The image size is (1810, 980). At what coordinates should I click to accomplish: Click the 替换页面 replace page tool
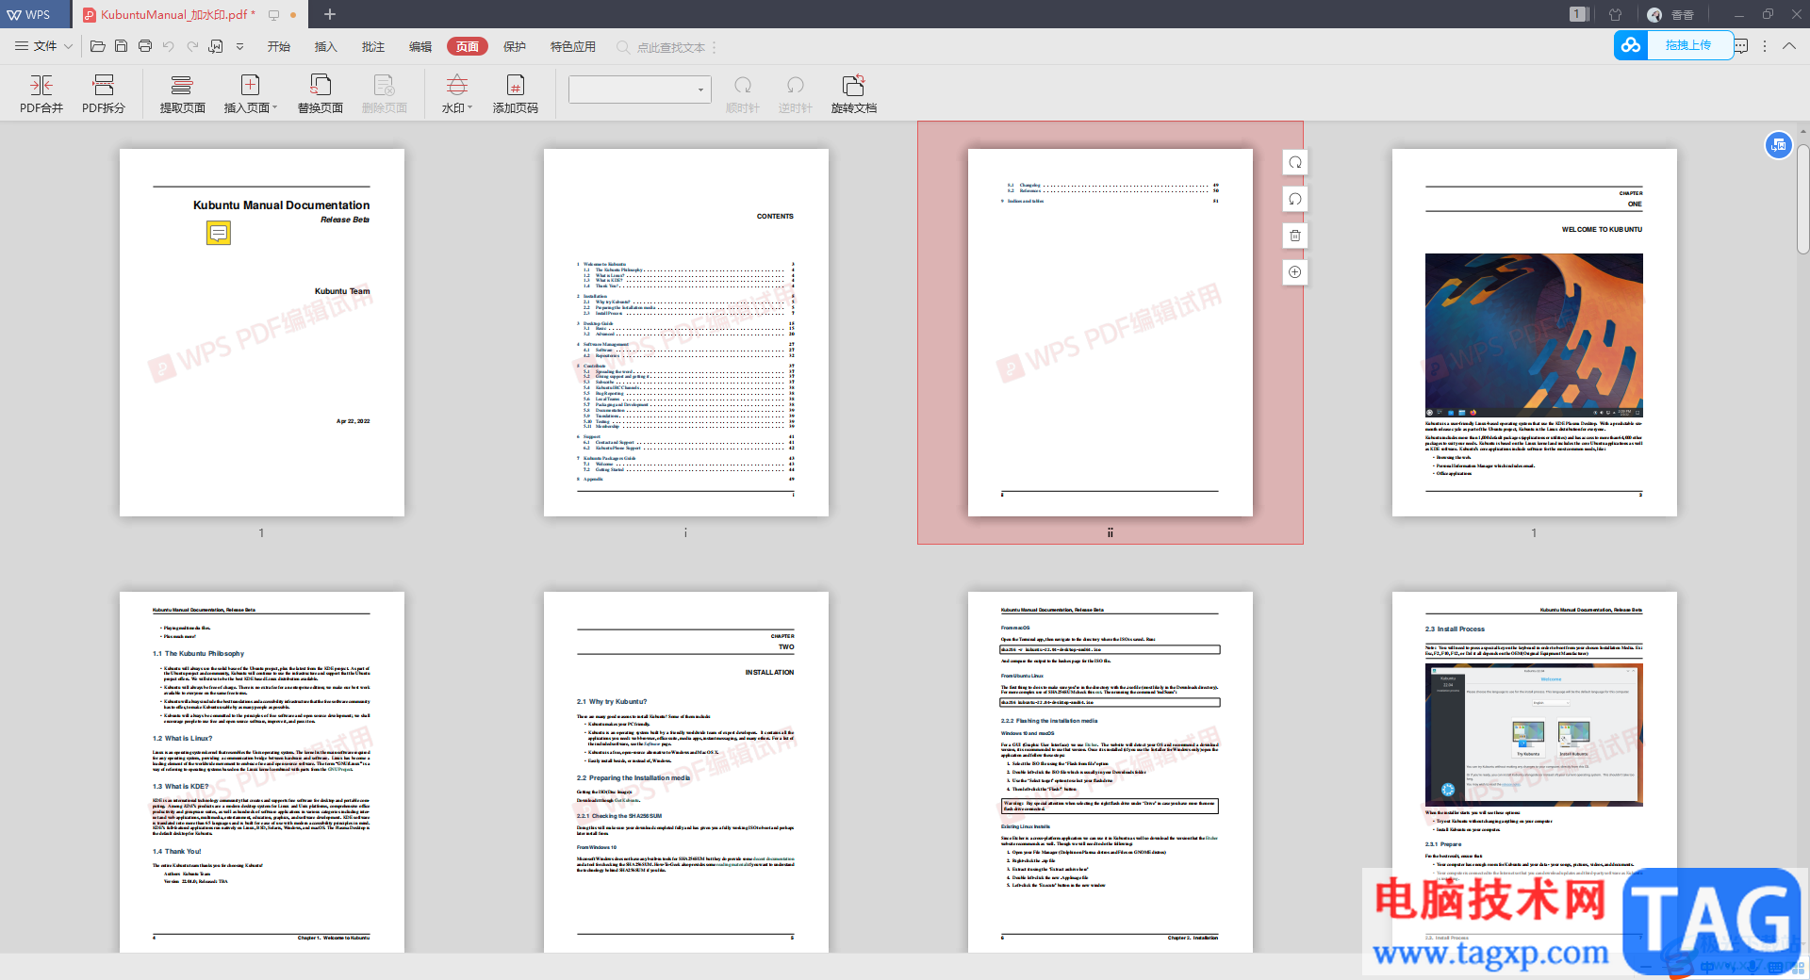pyautogui.click(x=321, y=94)
